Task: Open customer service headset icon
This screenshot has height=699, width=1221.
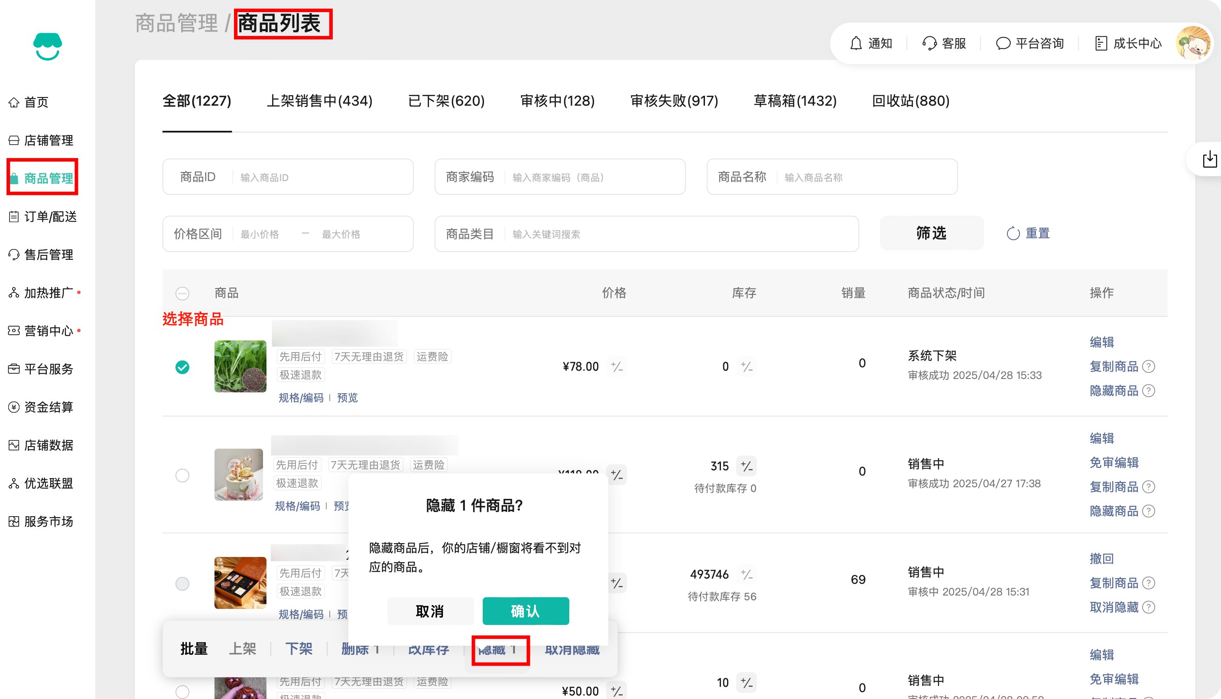Action: point(929,43)
